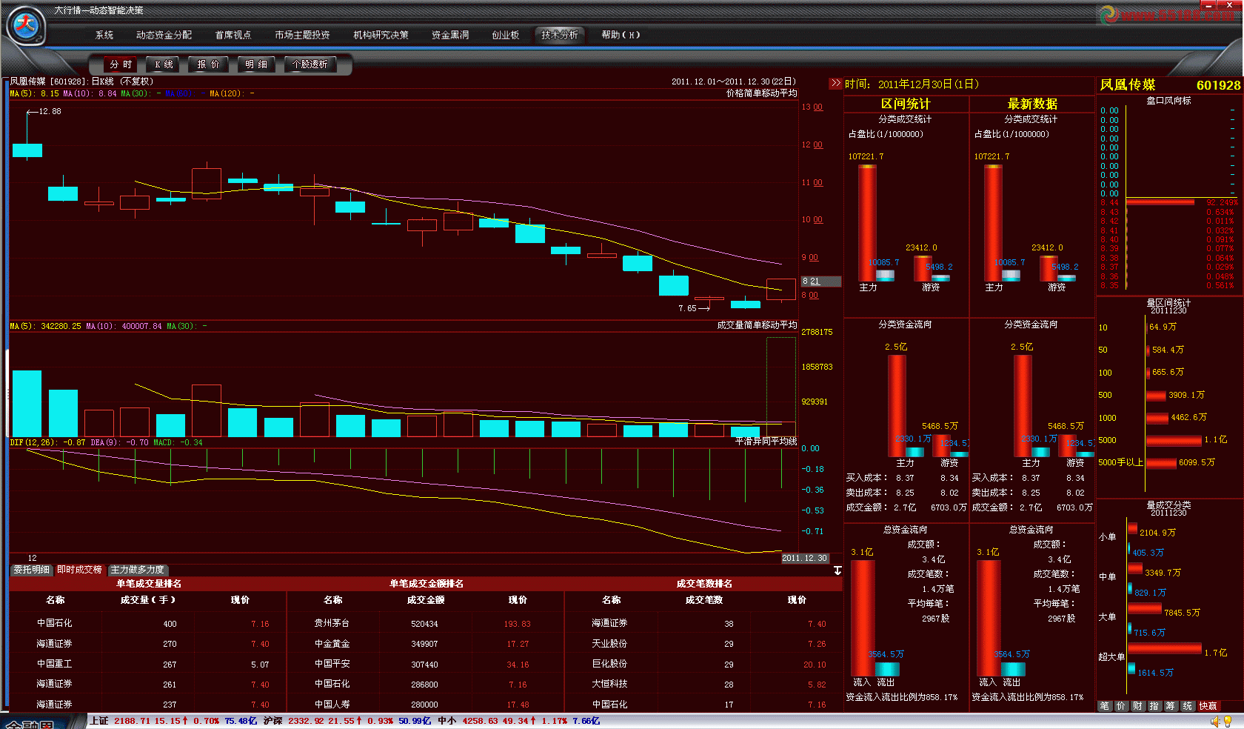Click the 7.65 low price label
The width and height of the screenshot is (1244, 729).
point(687,309)
